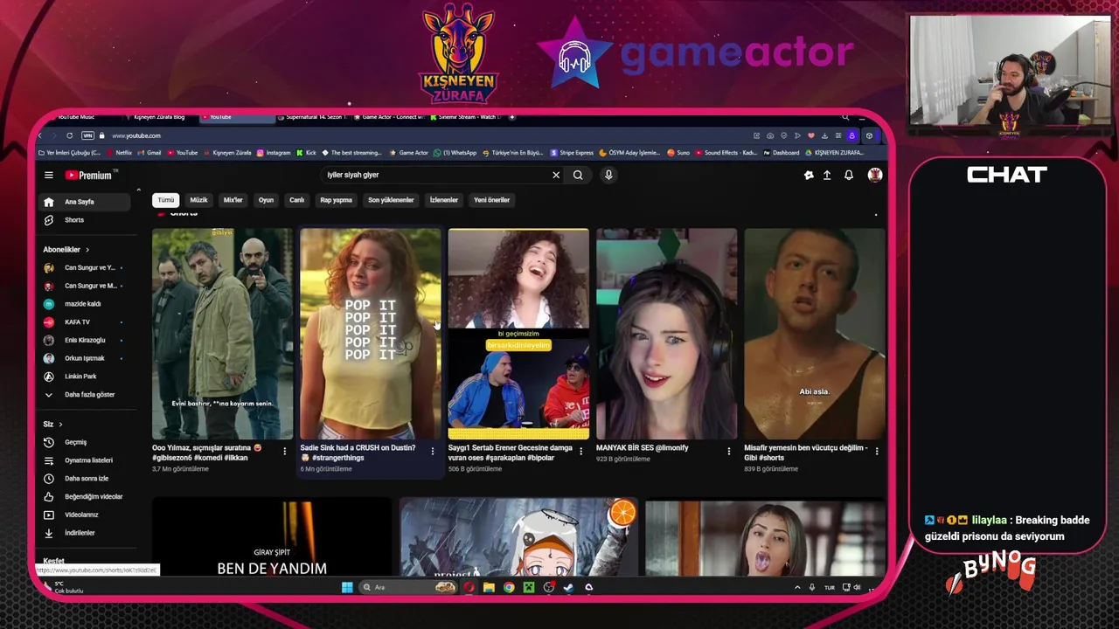Open "Geçmiş" history in sidebar
The height and width of the screenshot is (629, 1119).
[85, 442]
